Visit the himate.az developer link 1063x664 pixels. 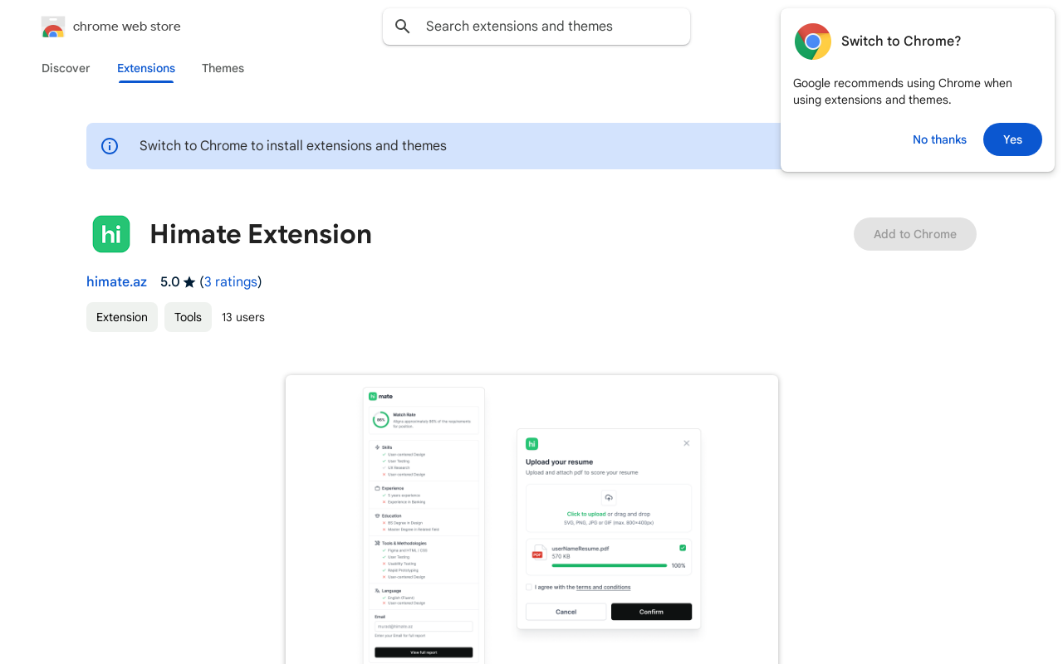point(116,281)
